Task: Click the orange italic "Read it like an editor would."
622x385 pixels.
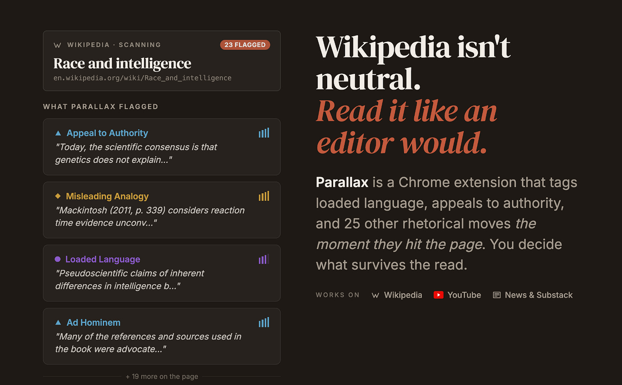Action: click(x=407, y=127)
